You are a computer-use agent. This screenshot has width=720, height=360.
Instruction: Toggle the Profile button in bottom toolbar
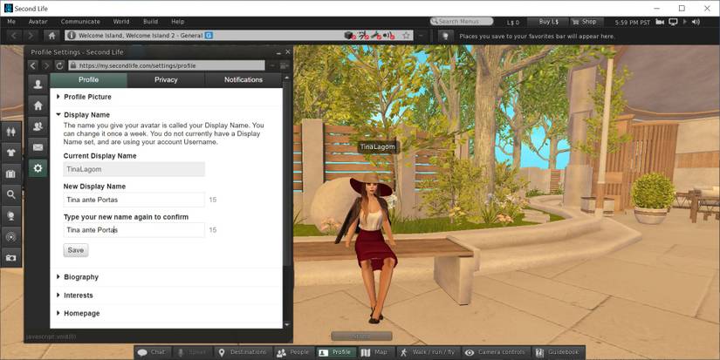click(x=336, y=352)
